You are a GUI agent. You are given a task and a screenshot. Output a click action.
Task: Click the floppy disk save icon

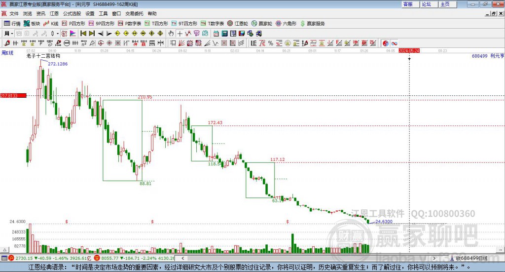pos(242,34)
